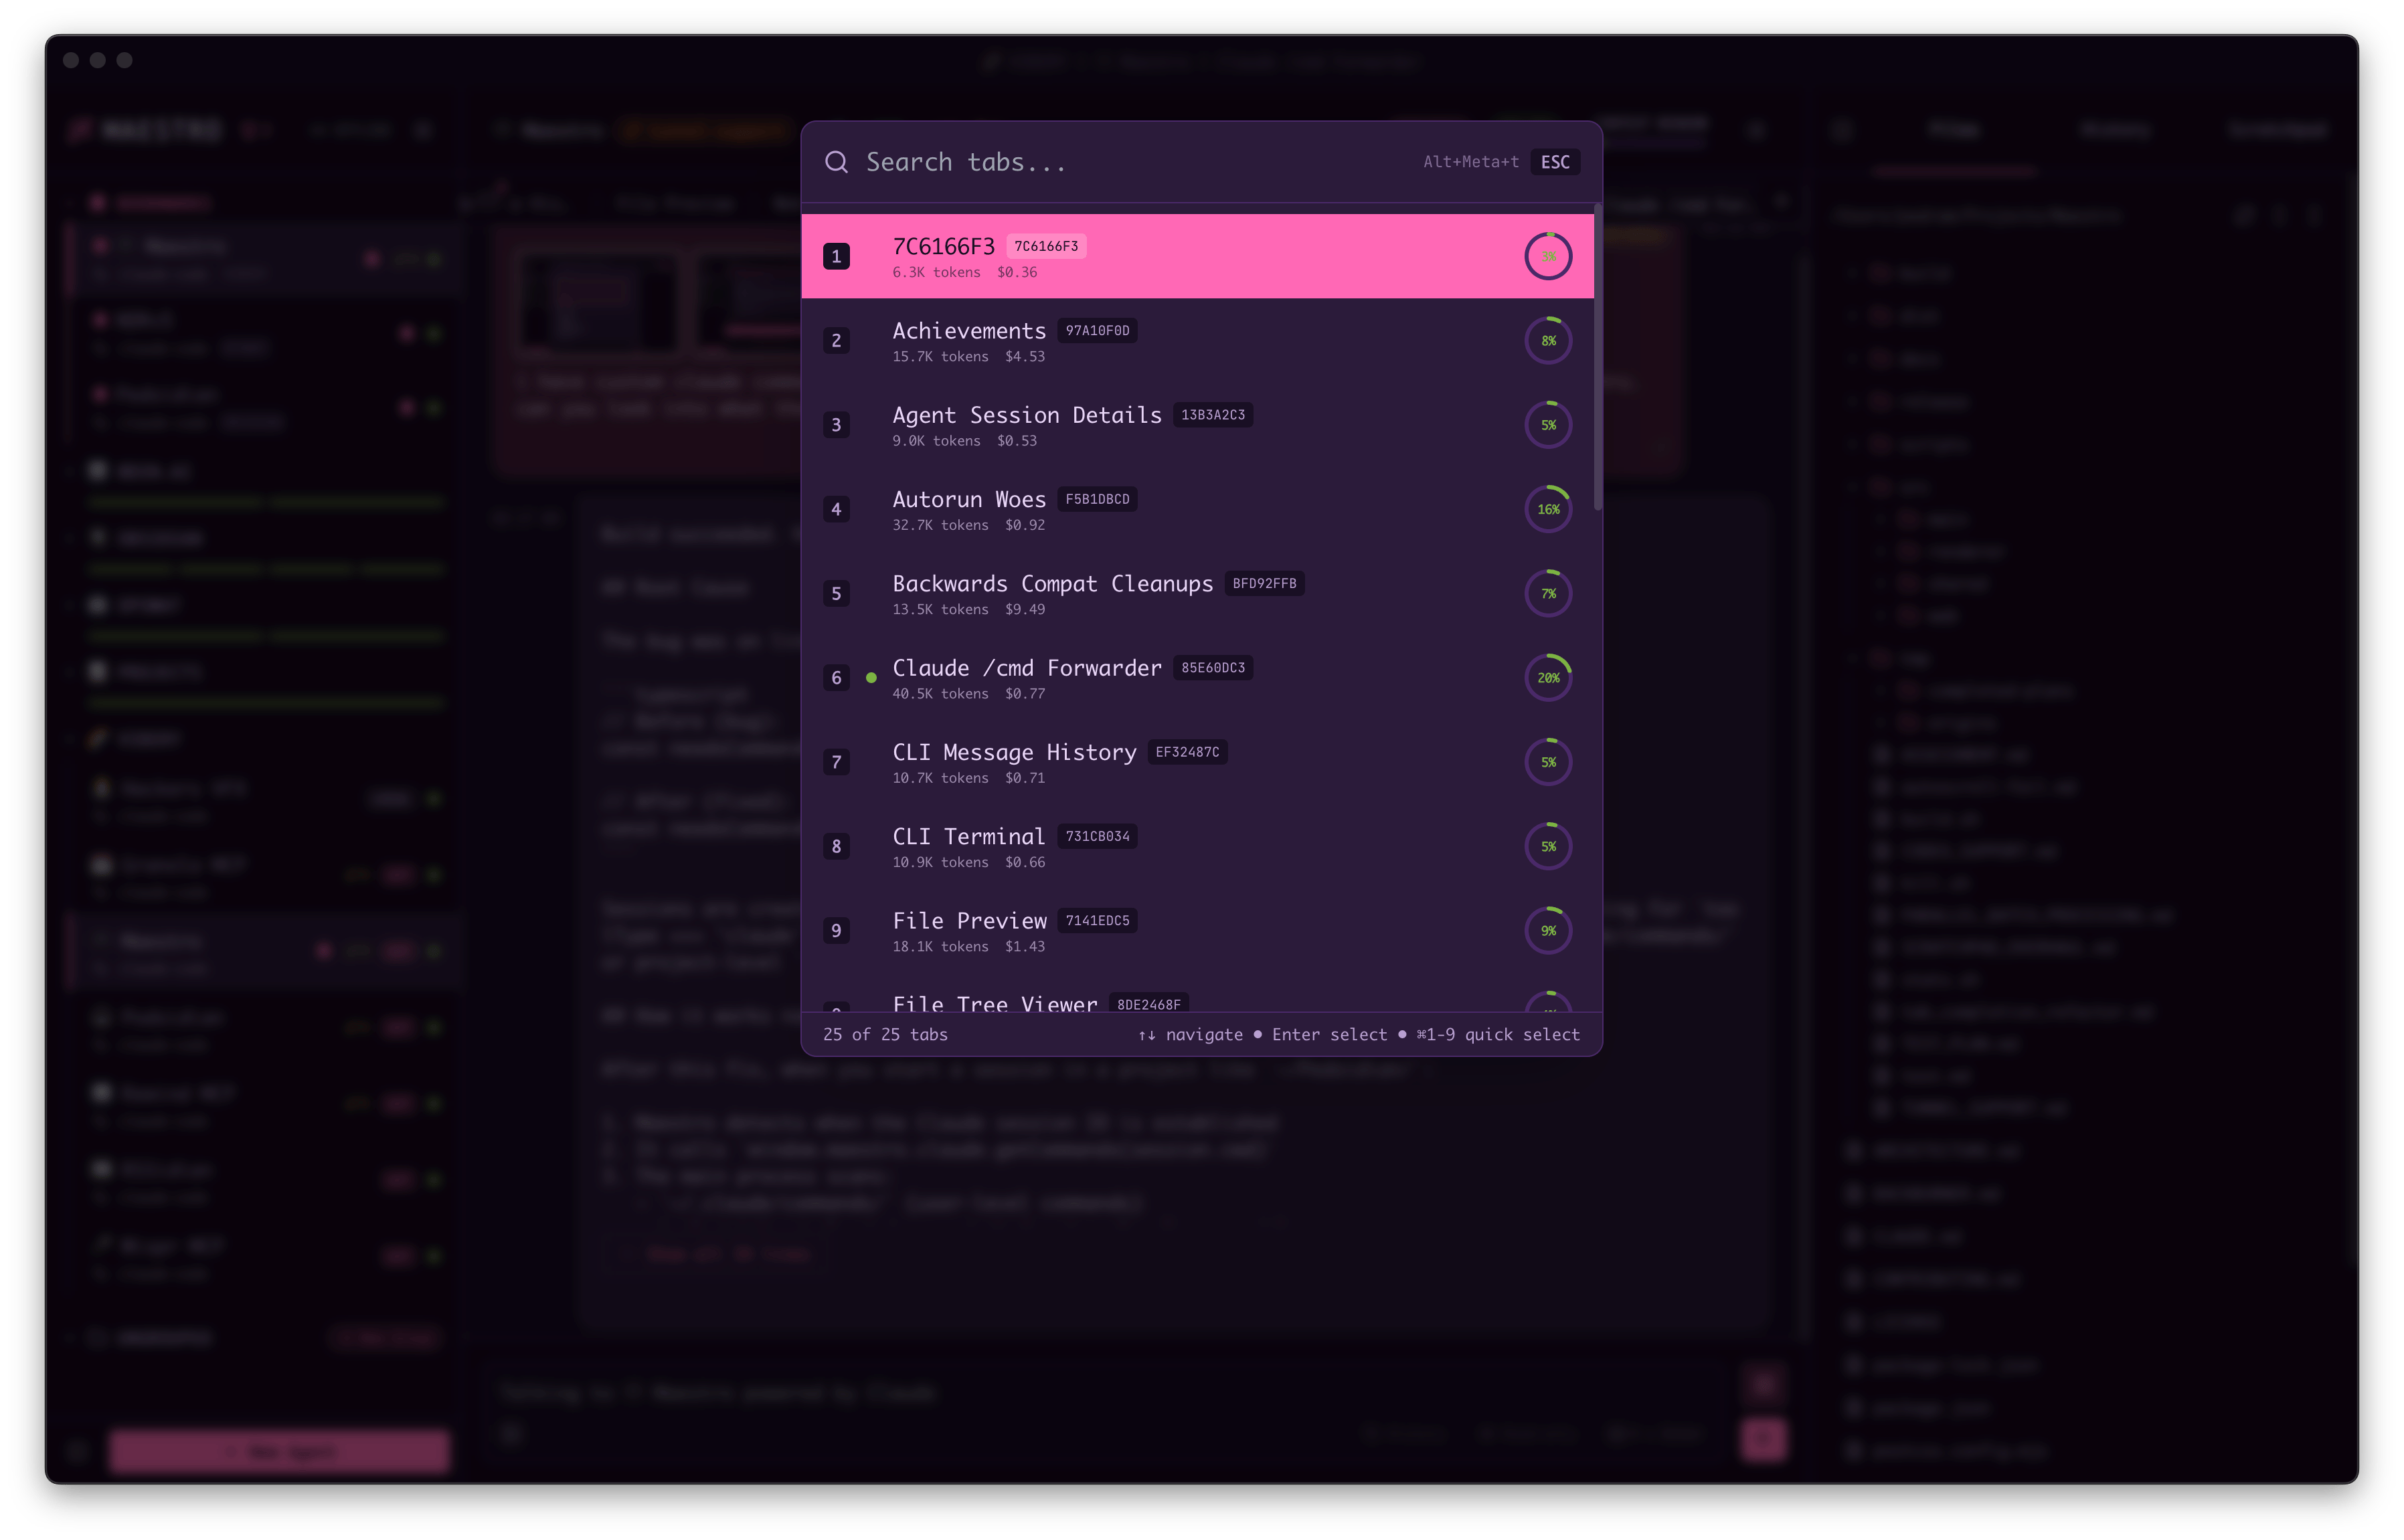The image size is (2404, 1540).
Task: Open the File Preview tab
Action: point(1197,931)
